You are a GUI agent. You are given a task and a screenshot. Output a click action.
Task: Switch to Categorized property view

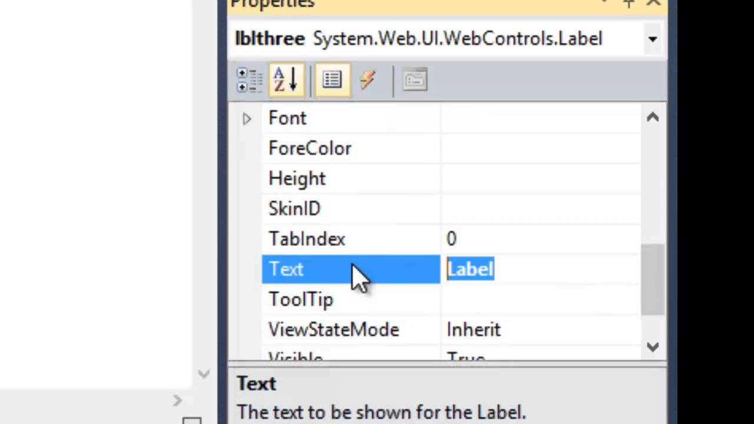(249, 80)
